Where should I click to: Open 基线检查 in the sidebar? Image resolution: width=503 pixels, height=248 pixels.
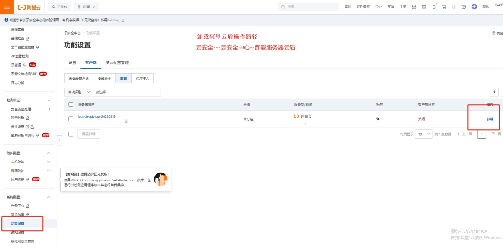point(18,39)
